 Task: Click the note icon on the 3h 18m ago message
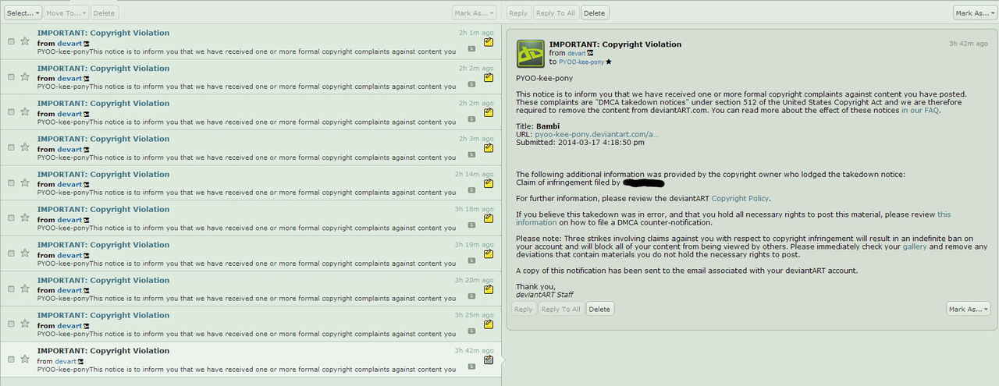489,218
